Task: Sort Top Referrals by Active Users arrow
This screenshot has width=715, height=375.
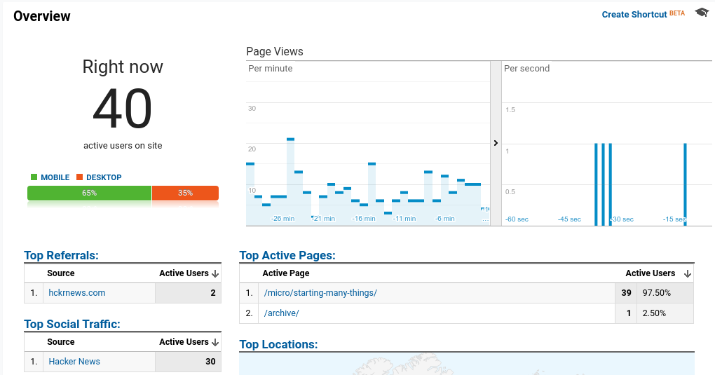Action: pos(215,274)
